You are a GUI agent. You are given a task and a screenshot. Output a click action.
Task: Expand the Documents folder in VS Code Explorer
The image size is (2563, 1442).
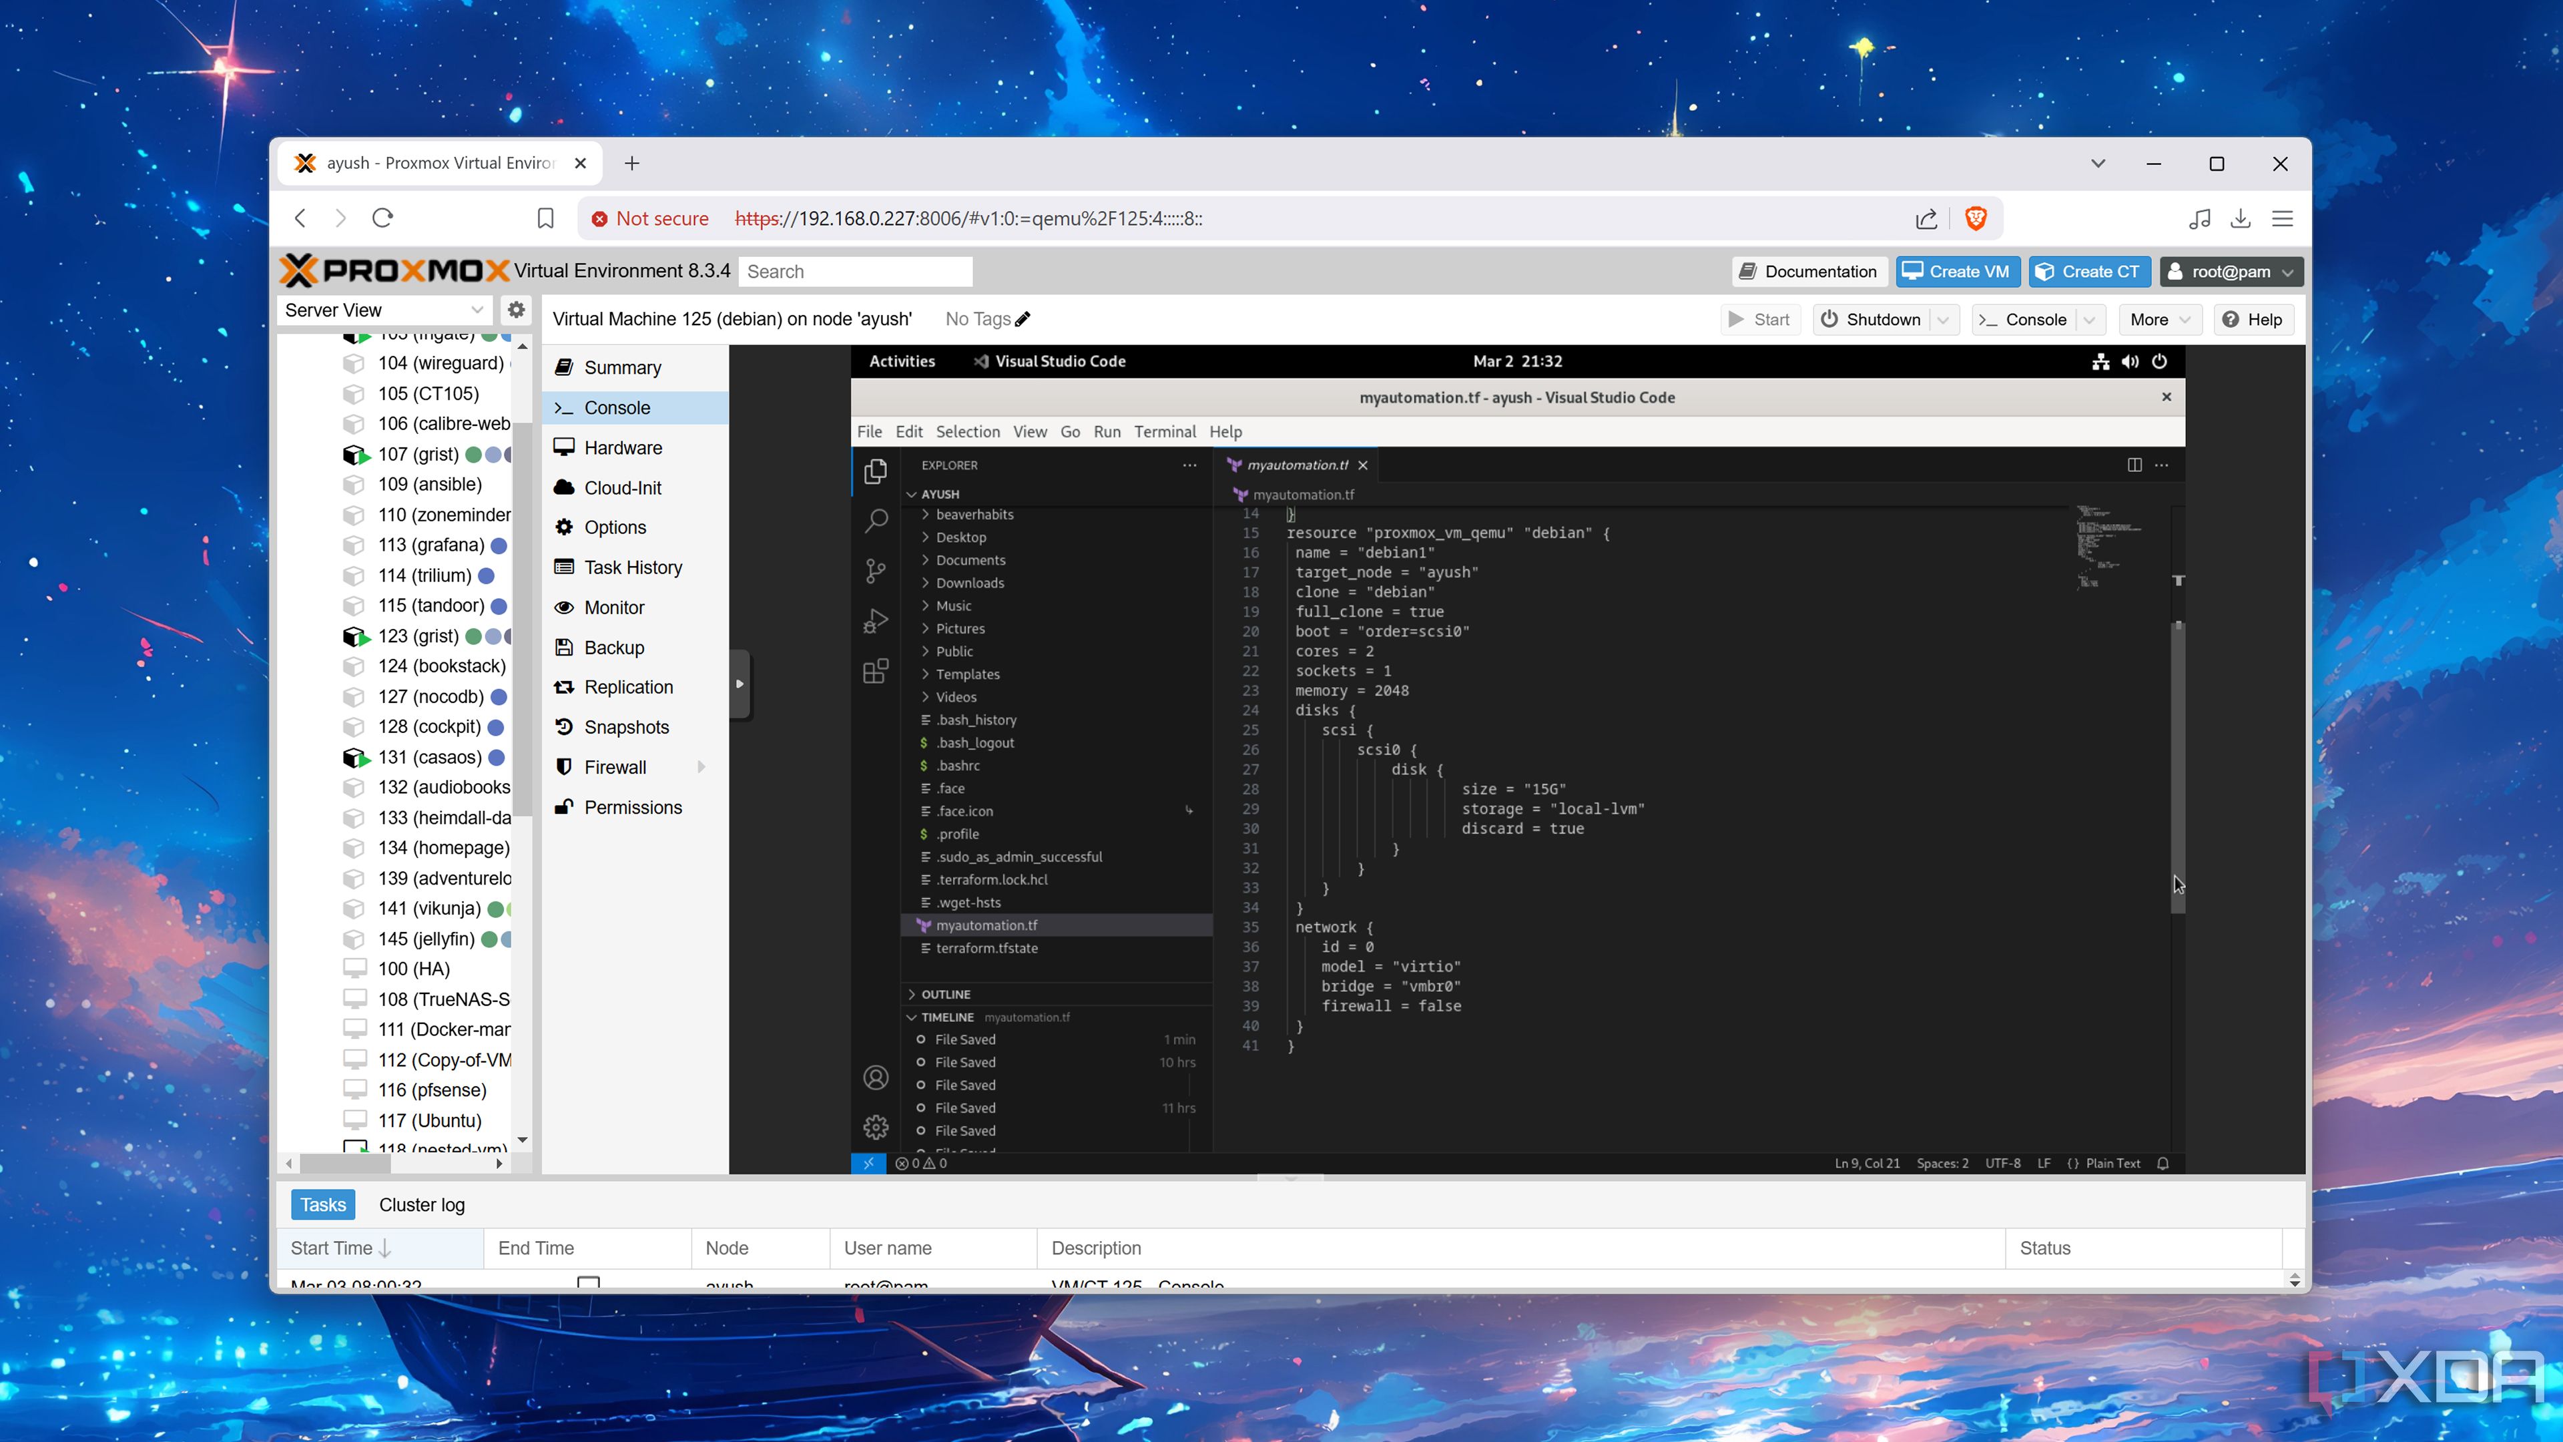point(970,560)
